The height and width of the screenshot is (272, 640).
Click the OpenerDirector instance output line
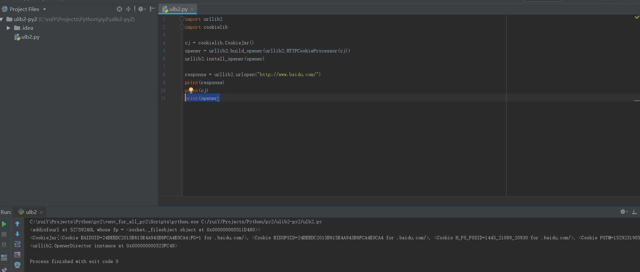pyautogui.click(x=103, y=246)
